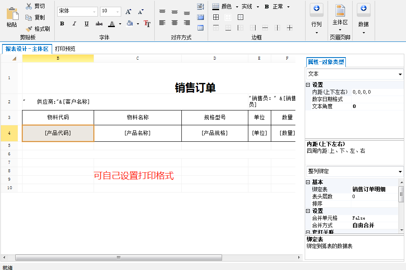Click the 绑定表 property row
The image size is (406, 270).
pyautogui.click(x=352, y=189)
